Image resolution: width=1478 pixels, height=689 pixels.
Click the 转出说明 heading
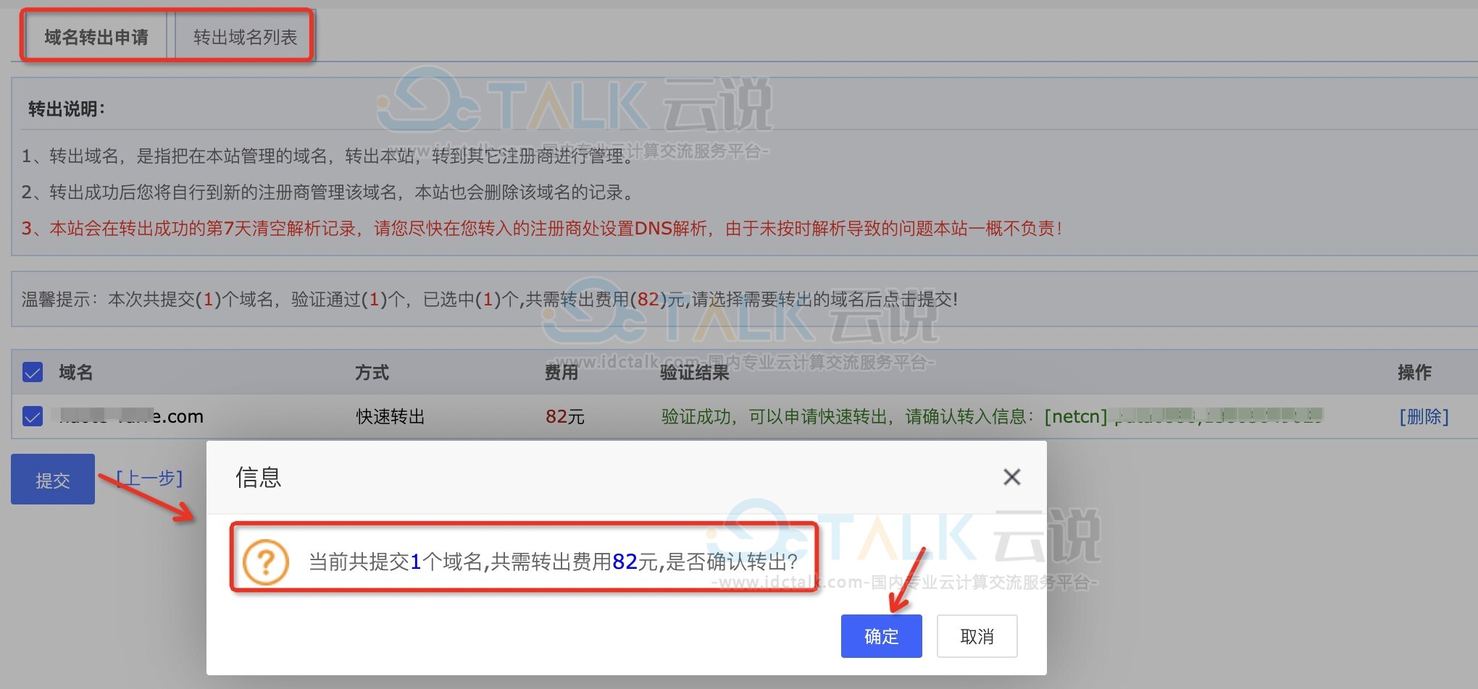(67, 109)
